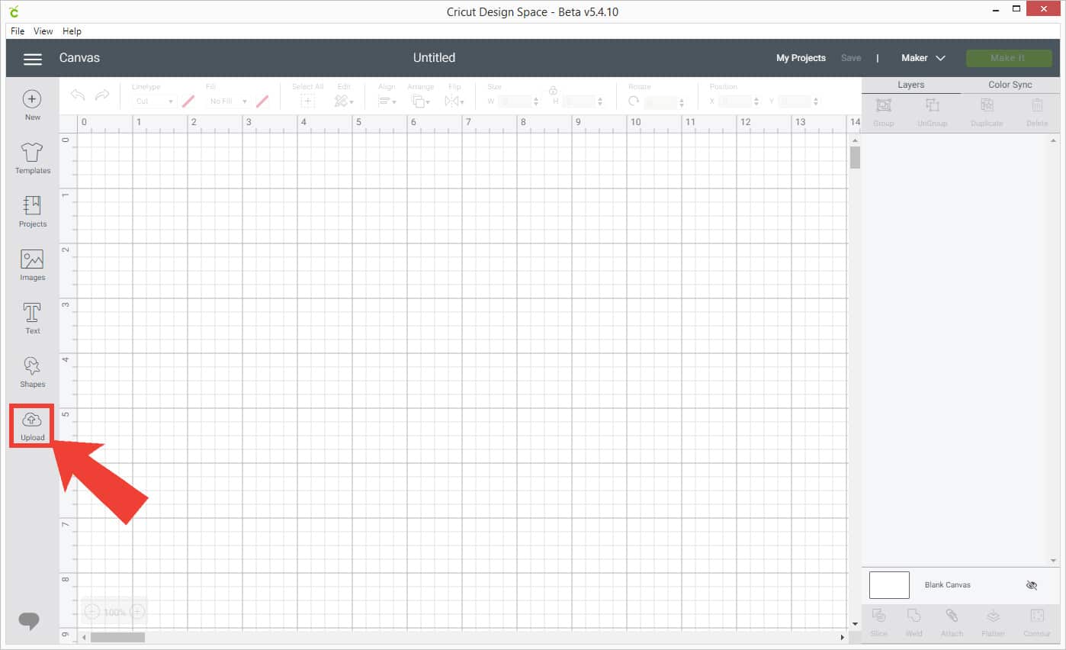Click the Save button

click(851, 58)
